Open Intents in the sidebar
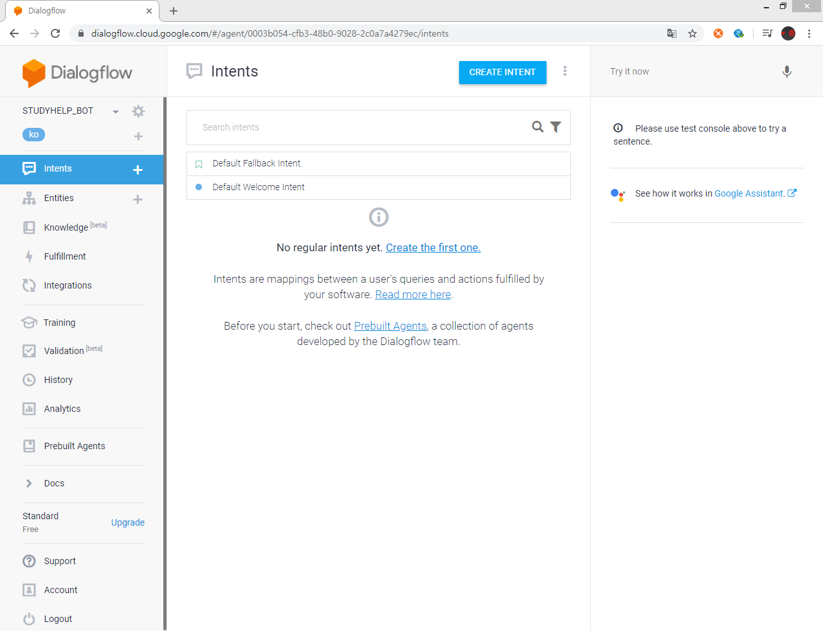 57,168
